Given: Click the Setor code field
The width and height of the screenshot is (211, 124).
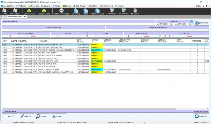Looking at the screenshot, I should coord(91,36).
